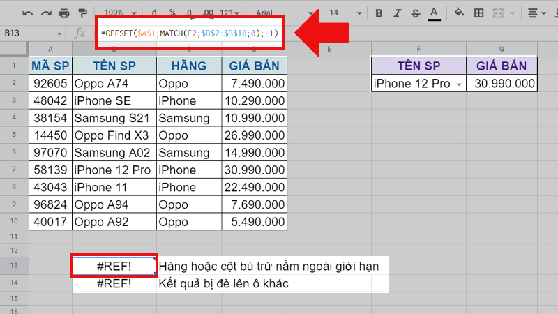The width and height of the screenshot is (558, 314).
Task: Click the 'GIÁ BÁN' header in column G
Action: 502,66
